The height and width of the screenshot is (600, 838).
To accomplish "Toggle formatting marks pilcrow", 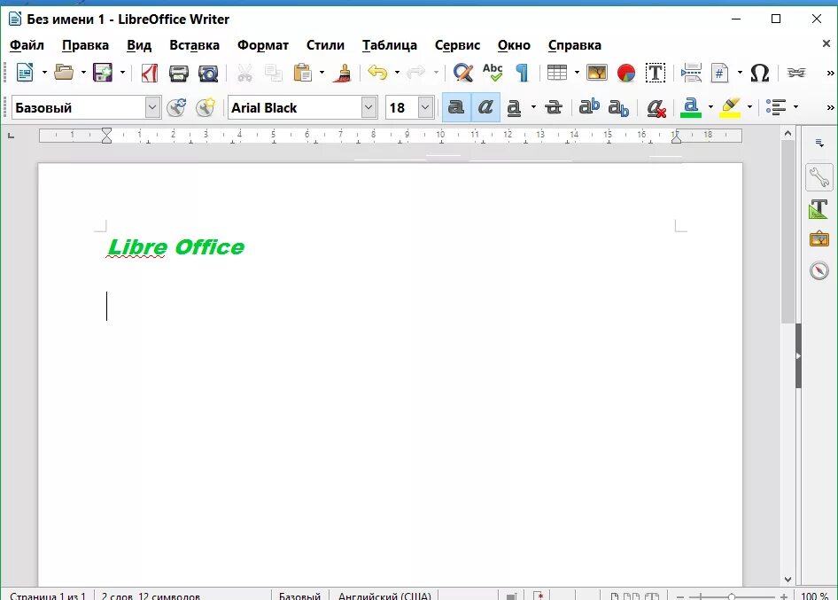I will (522, 72).
